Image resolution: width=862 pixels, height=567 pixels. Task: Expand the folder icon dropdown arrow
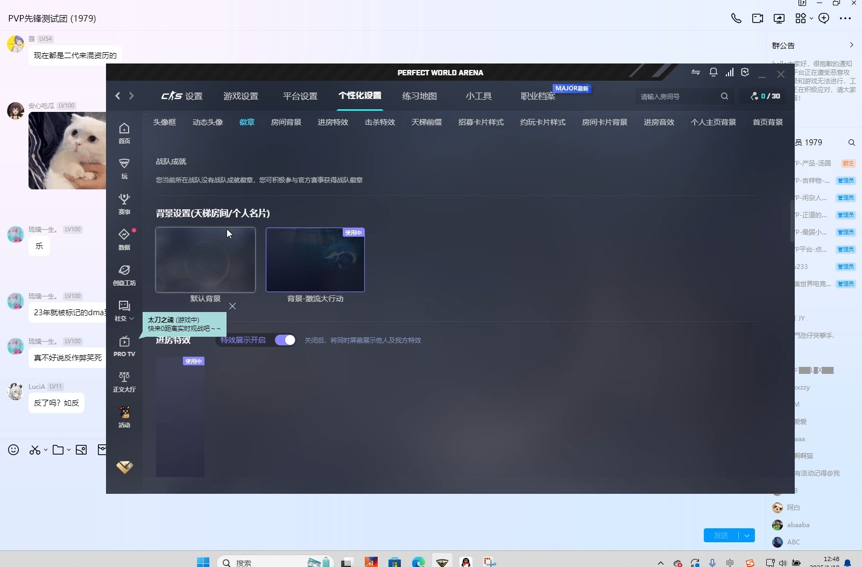coord(69,450)
